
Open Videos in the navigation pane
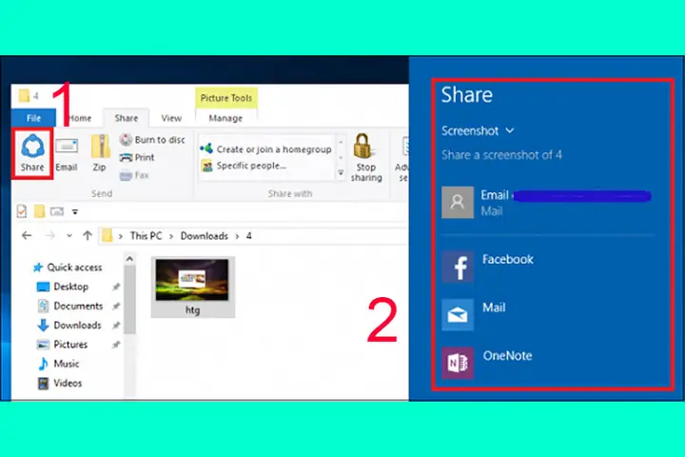pyautogui.click(x=60, y=383)
